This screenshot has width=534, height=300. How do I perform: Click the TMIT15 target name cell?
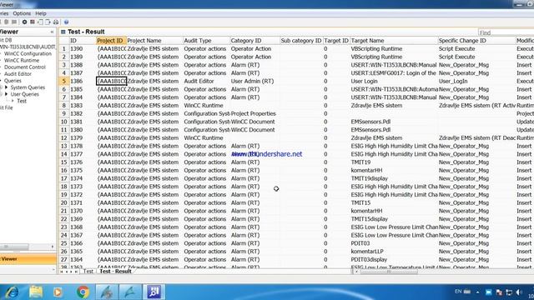[394, 203]
